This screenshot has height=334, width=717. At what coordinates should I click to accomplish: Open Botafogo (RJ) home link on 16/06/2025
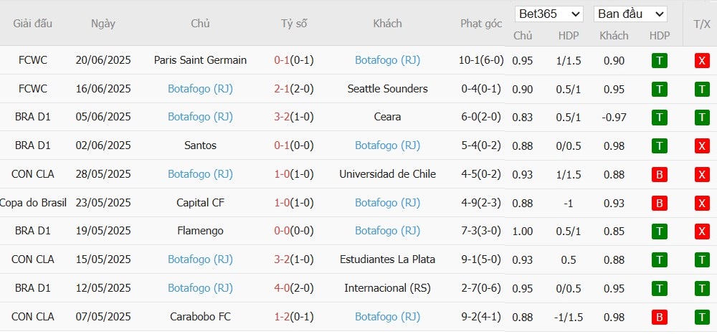tap(200, 89)
